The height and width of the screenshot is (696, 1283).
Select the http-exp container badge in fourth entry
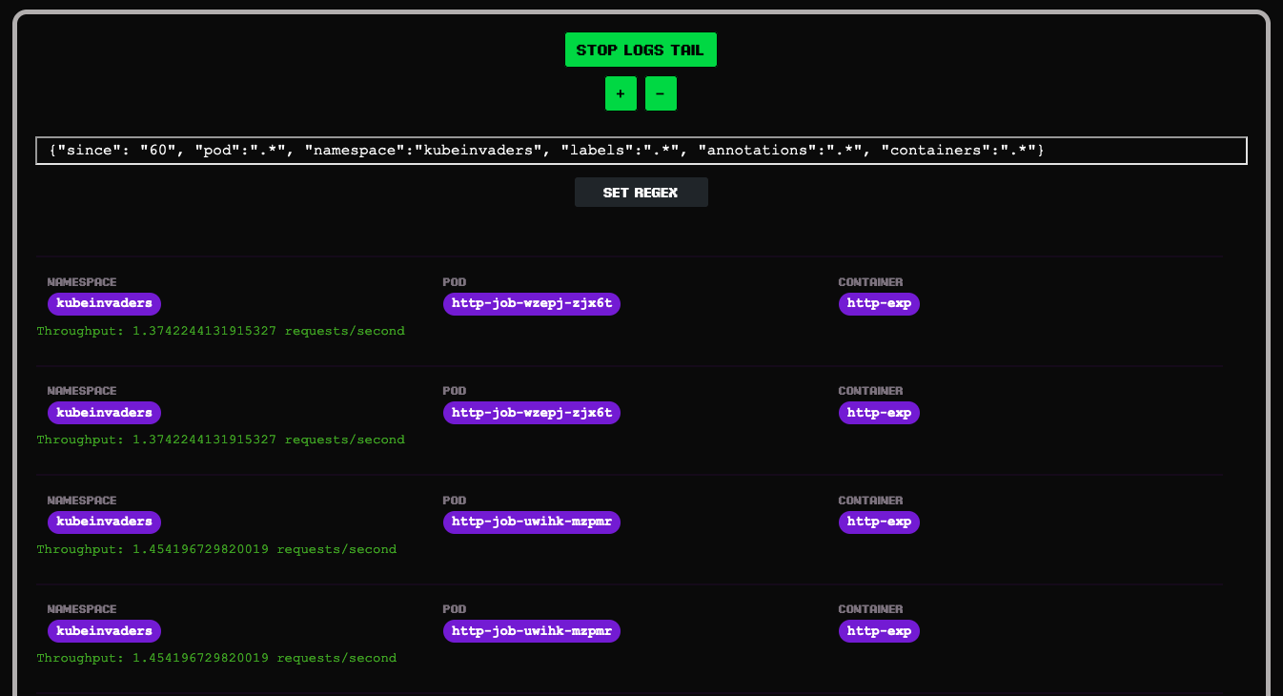coord(879,630)
